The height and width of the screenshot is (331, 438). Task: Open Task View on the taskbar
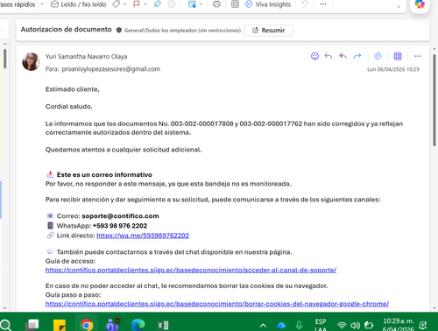click(32, 325)
